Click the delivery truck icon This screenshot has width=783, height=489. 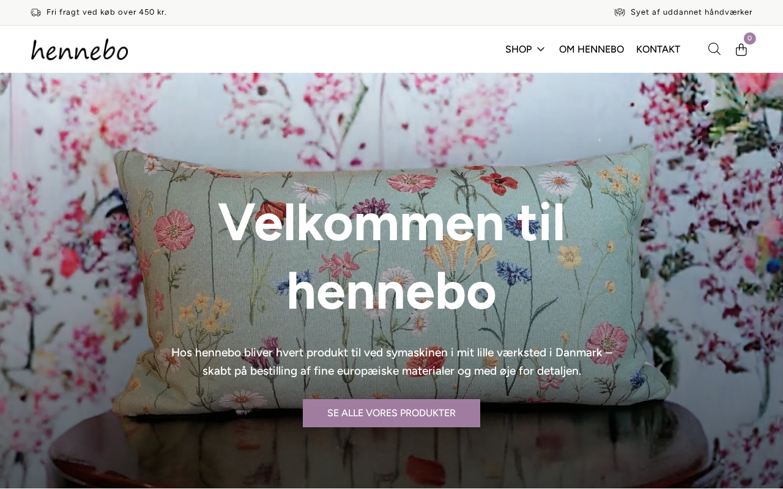pos(36,12)
